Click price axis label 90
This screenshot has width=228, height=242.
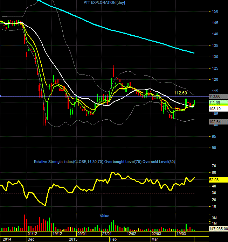[x=214, y=148]
